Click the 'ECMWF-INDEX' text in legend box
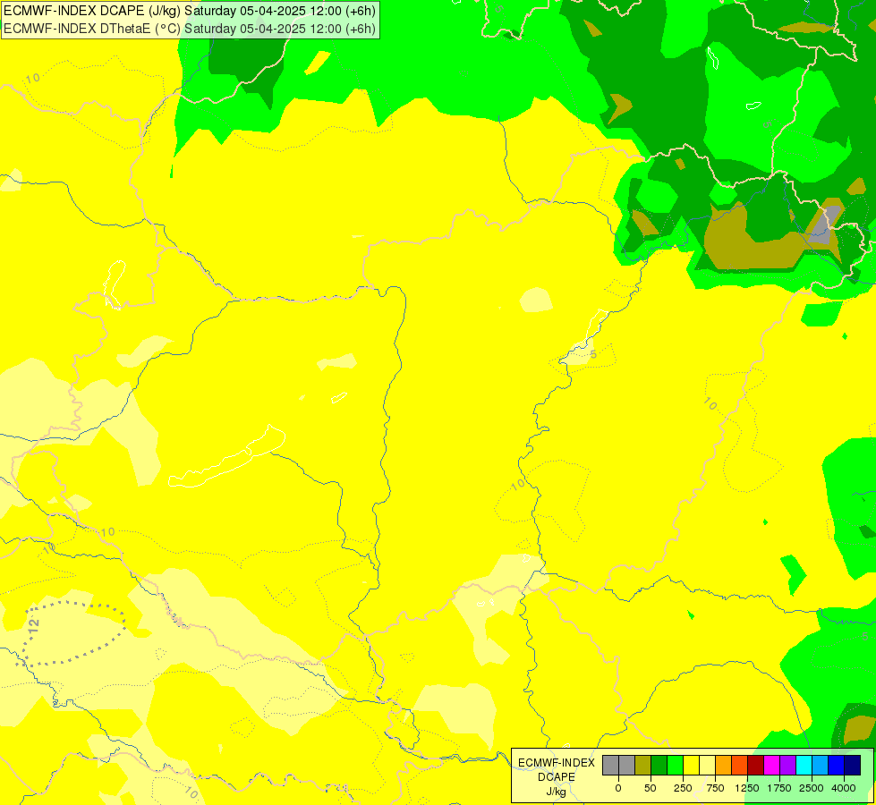Image resolution: width=876 pixels, height=805 pixels. point(557,763)
